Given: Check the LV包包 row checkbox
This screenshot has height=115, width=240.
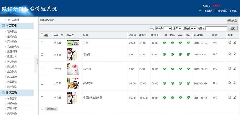Looking at the screenshot, I should point(42,69).
